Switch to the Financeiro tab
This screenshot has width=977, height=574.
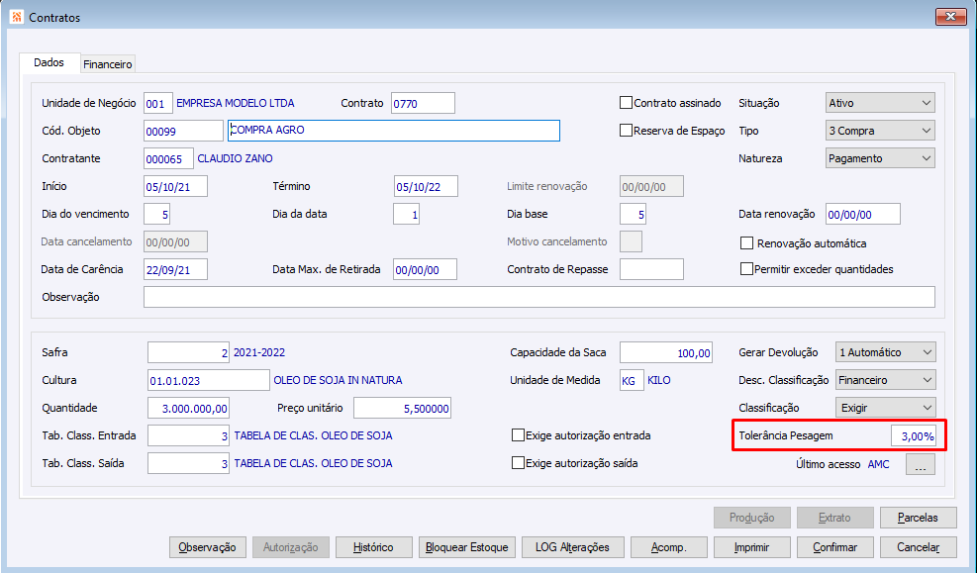point(108,64)
